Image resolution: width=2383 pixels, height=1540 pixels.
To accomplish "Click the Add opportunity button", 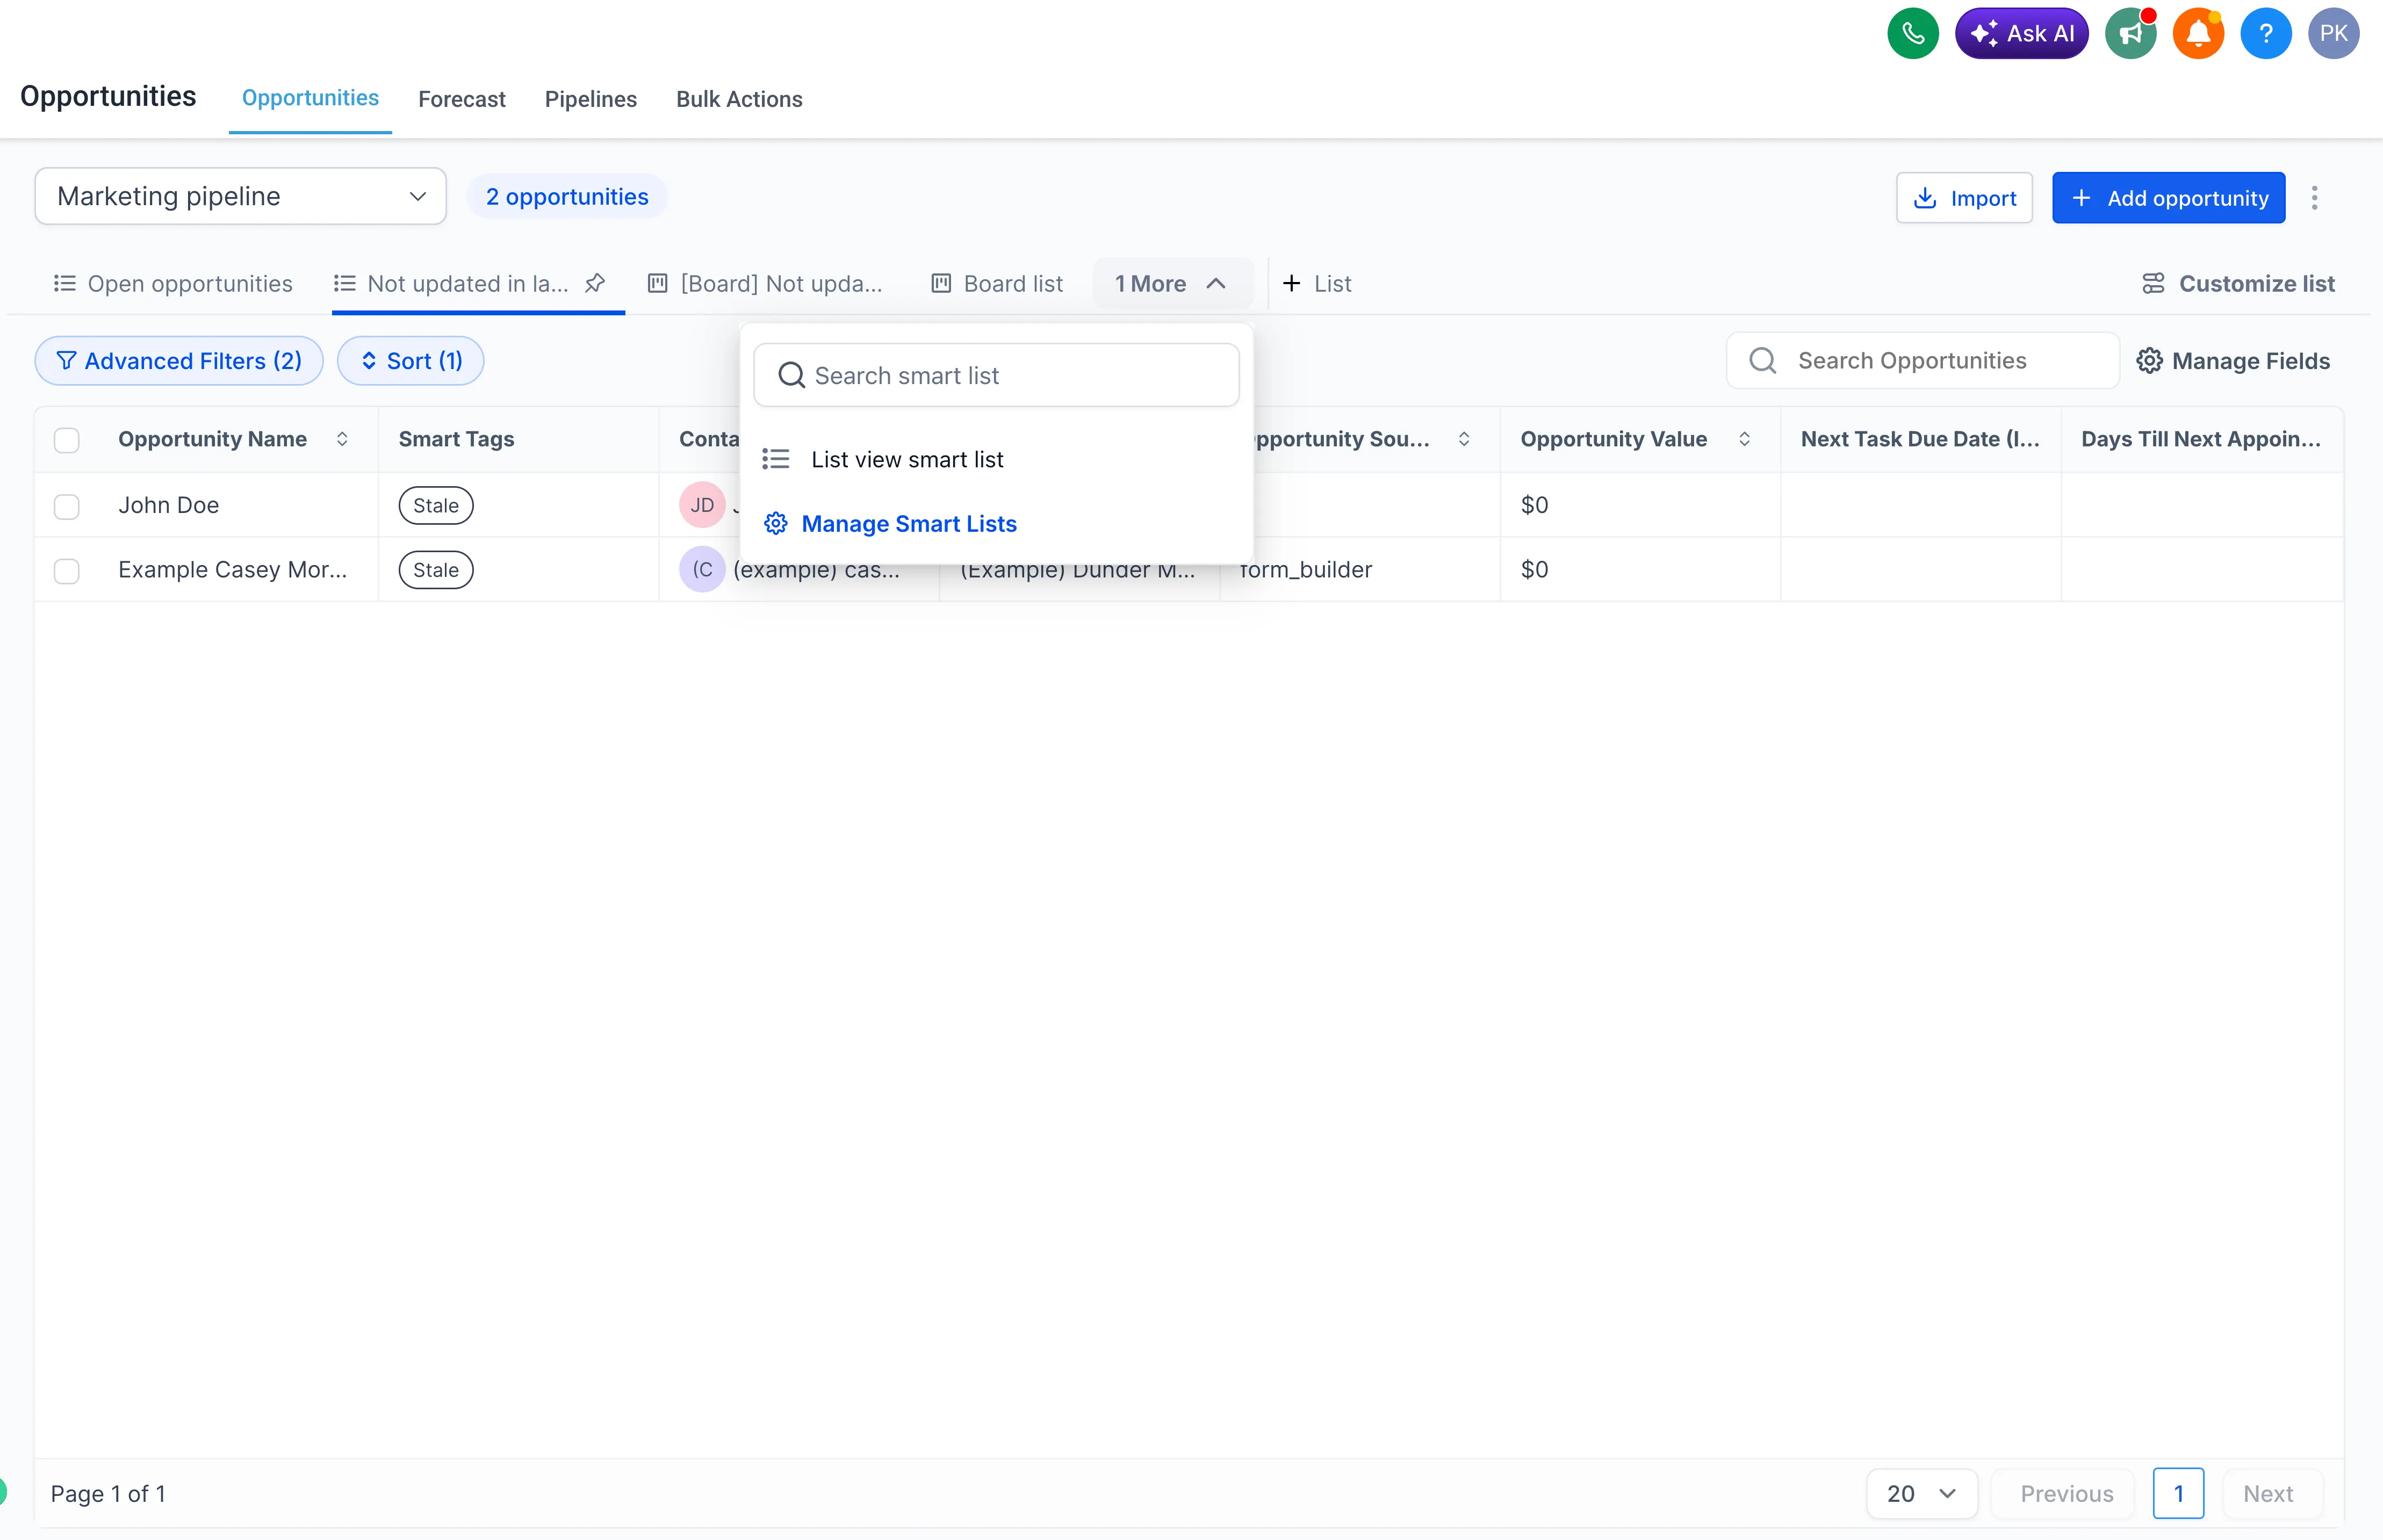I will point(2167,197).
